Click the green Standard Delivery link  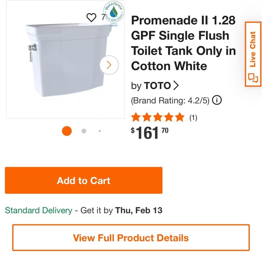39,210
